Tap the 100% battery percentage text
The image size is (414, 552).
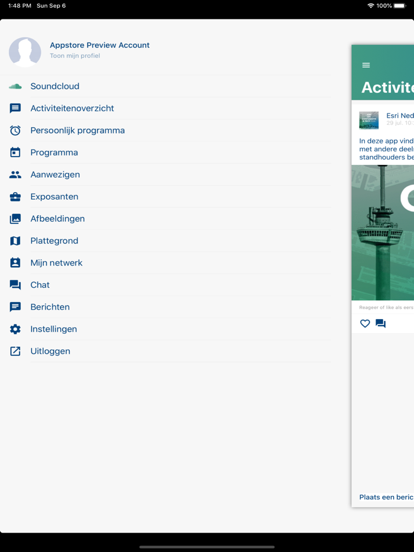tap(384, 6)
